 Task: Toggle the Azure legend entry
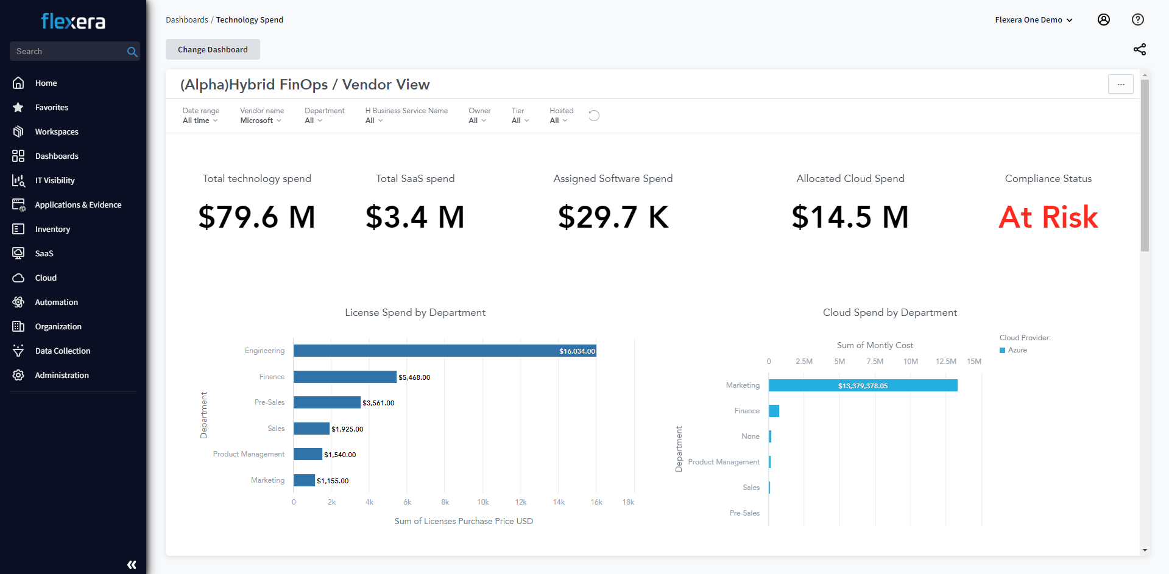click(x=1013, y=350)
